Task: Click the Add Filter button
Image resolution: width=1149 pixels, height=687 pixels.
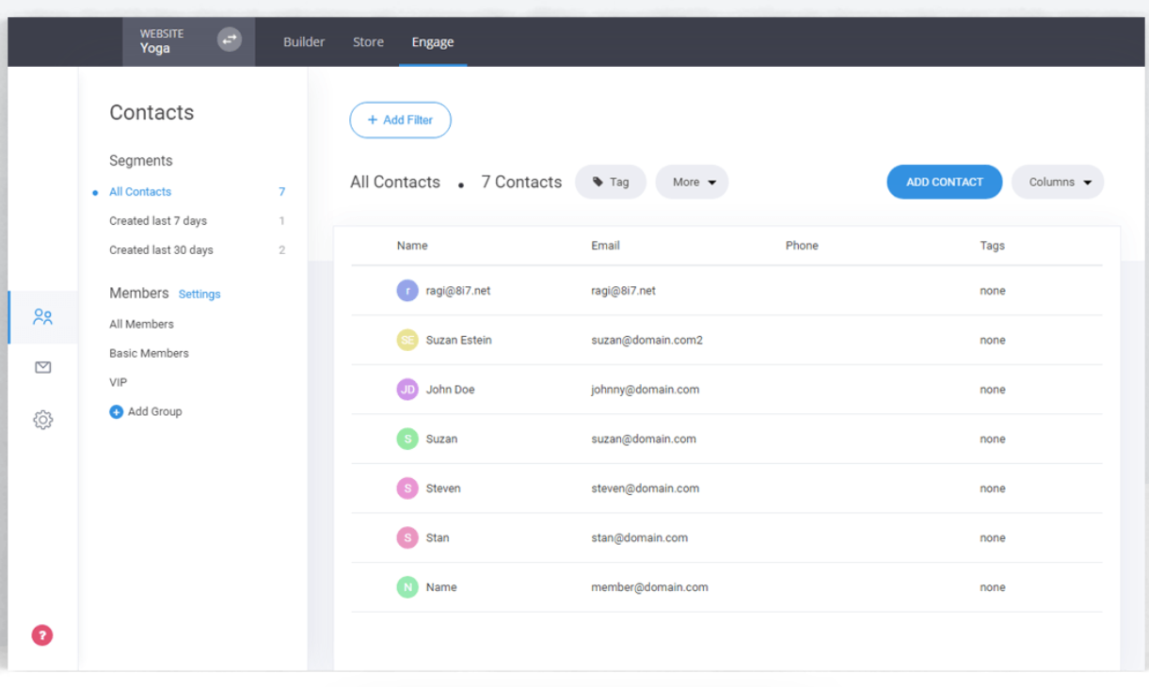Action: point(400,120)
